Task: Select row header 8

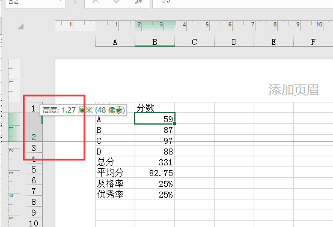Action: pos(33,202)
